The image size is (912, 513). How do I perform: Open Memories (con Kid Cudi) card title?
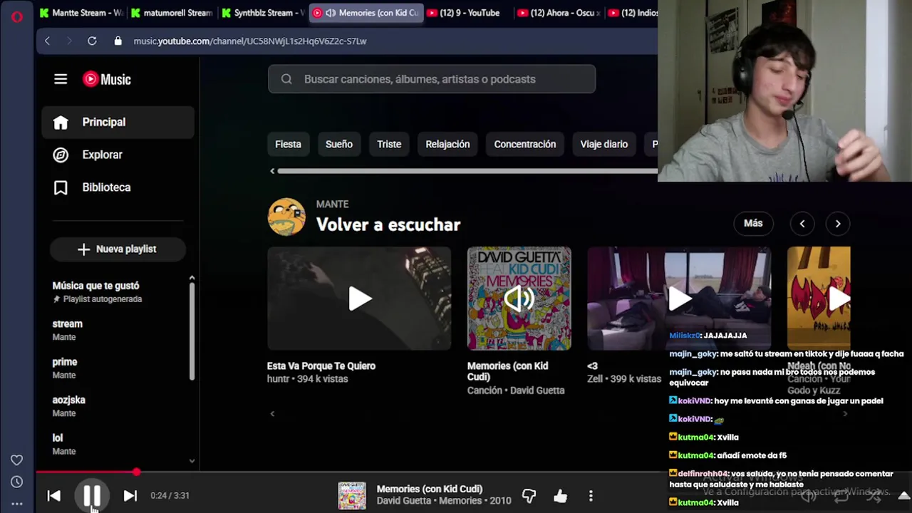[508, 371]
